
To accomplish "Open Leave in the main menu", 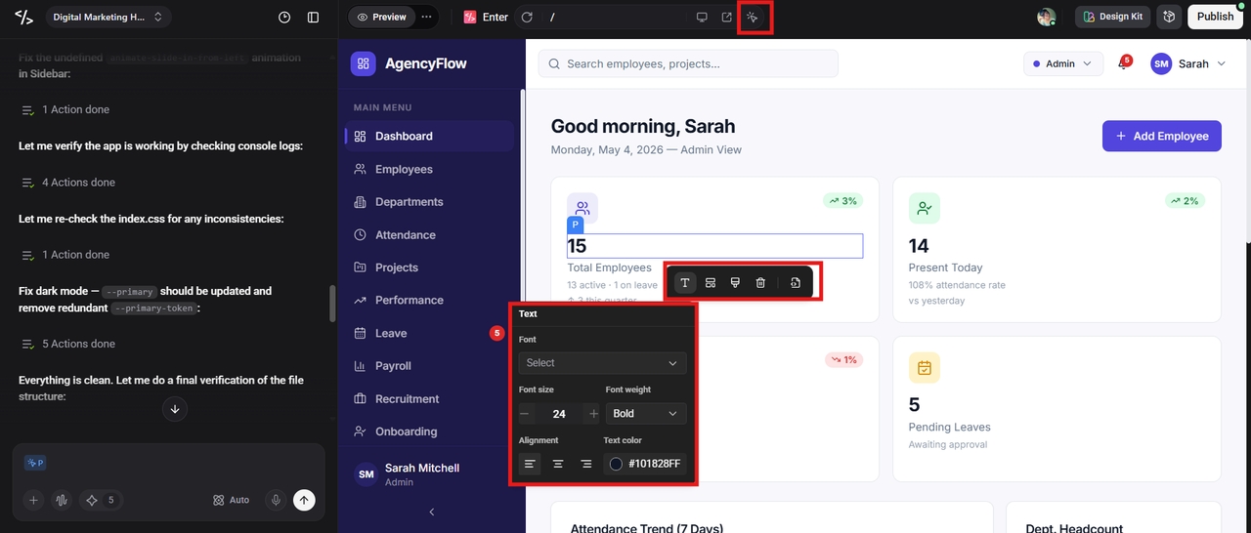I will [430, 333].
